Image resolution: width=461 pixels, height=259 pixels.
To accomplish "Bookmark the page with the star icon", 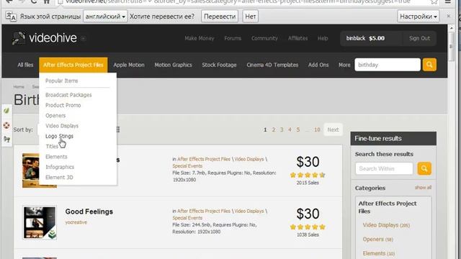I will [x=434, y=1].
